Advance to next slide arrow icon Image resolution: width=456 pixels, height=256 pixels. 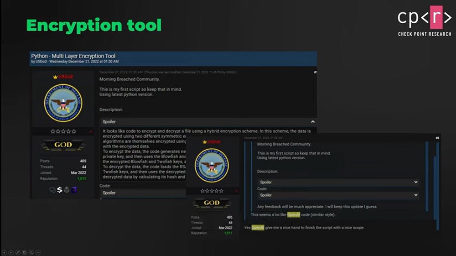[x=11, y=252]
